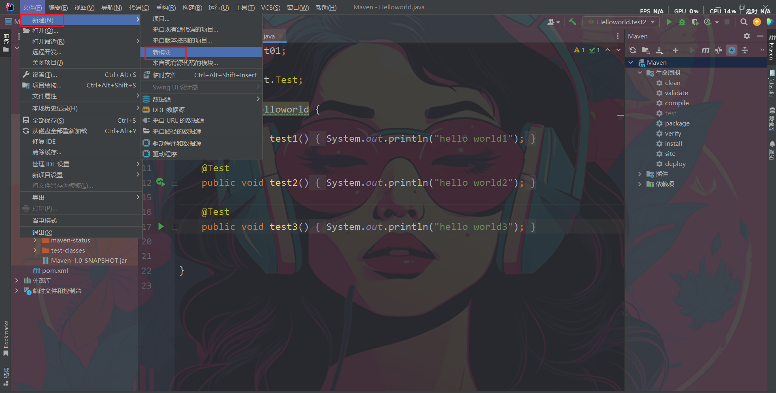Image resolution: width=776 pixels, height=393 pixels.
Task: Open the Bookmarks tool window on left stripe
Action: (6, 338)
